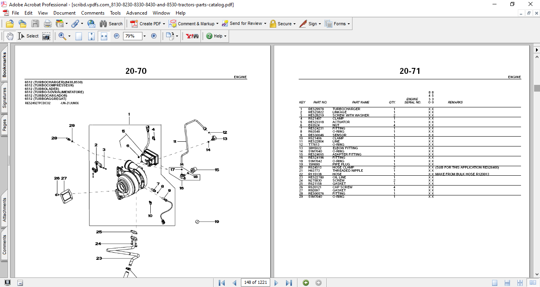540x287 pixels.
Task: Print the document using the Print icon
Action: [47, 24]
